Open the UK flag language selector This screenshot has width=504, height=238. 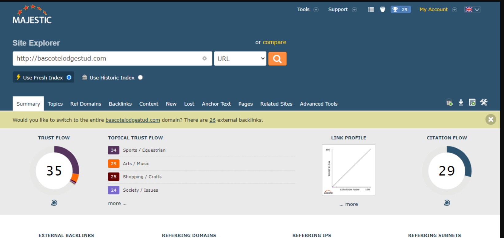pos(472,10)
